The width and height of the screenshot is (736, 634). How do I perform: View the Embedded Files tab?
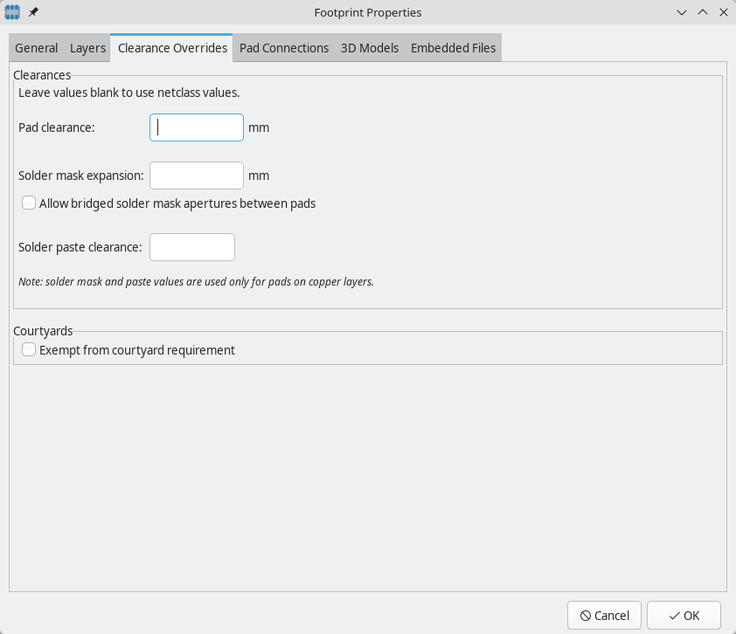(x=453, y=47)
